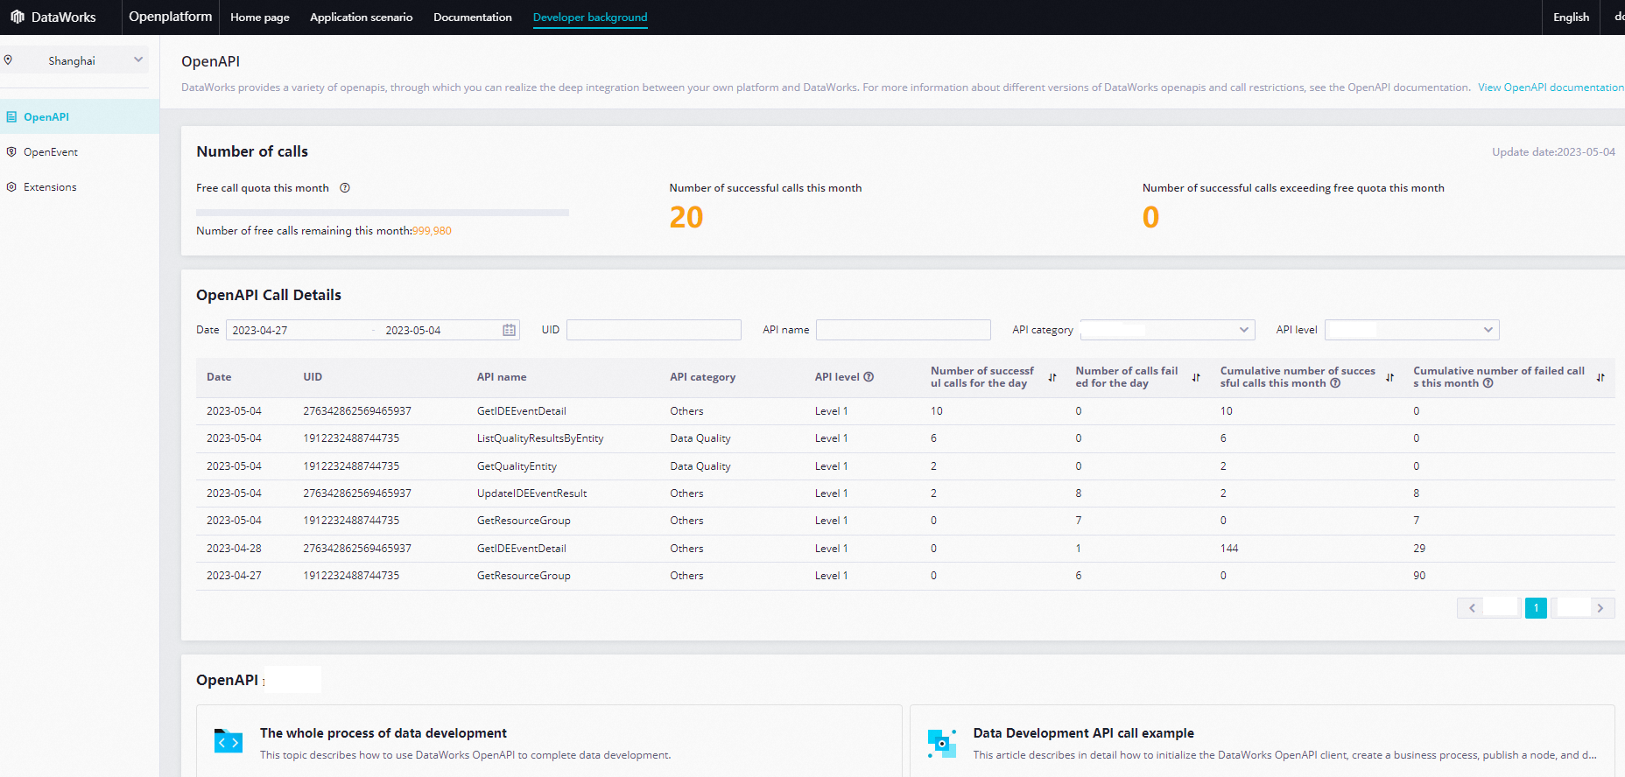Select the Developer background tab
Viewport: 1625px width, 777px height.
[x=590, y=17]
